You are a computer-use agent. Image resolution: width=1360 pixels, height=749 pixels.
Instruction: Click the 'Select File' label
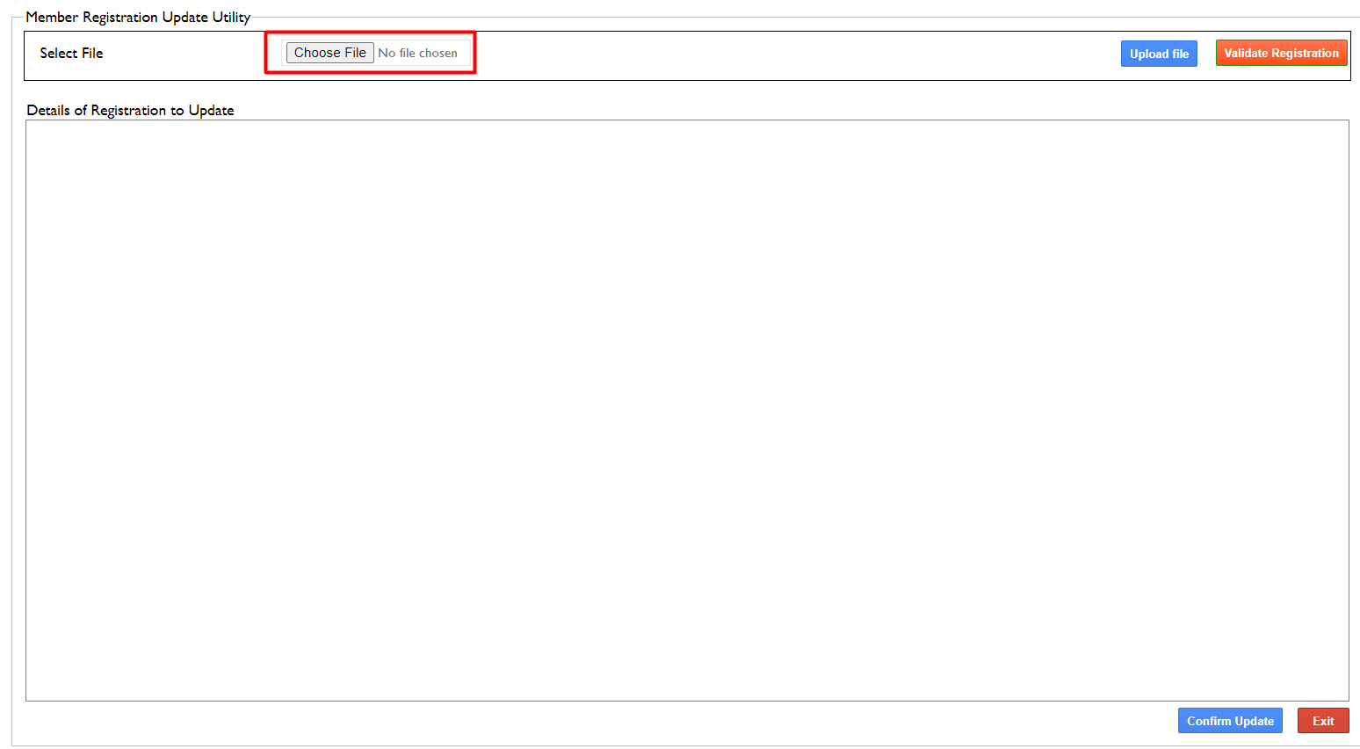[x=71, y=54]
